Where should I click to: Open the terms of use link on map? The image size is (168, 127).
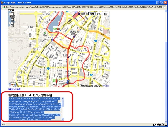pos(106,86)
